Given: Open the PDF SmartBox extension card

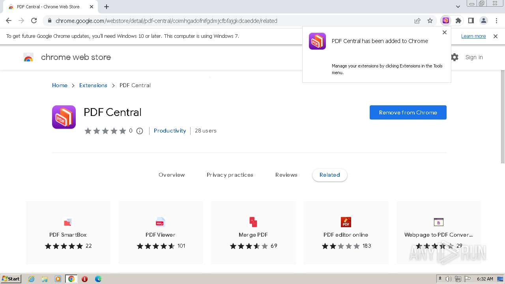Looking at the screenshot, I should pyautogui.click(x=68, y=232).
